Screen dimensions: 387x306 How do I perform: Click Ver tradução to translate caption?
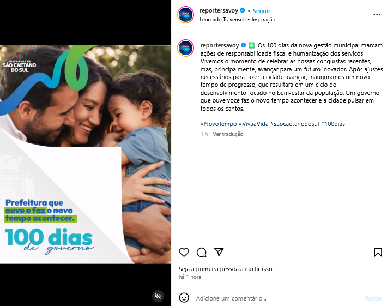(228, 134)
